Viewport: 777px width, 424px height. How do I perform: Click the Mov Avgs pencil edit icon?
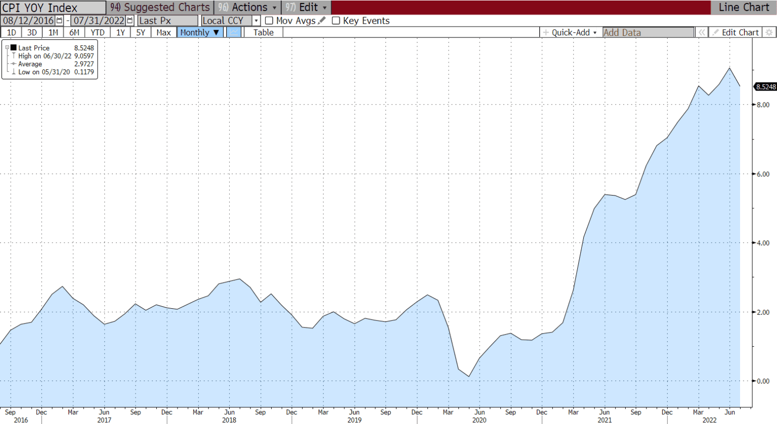322,20
